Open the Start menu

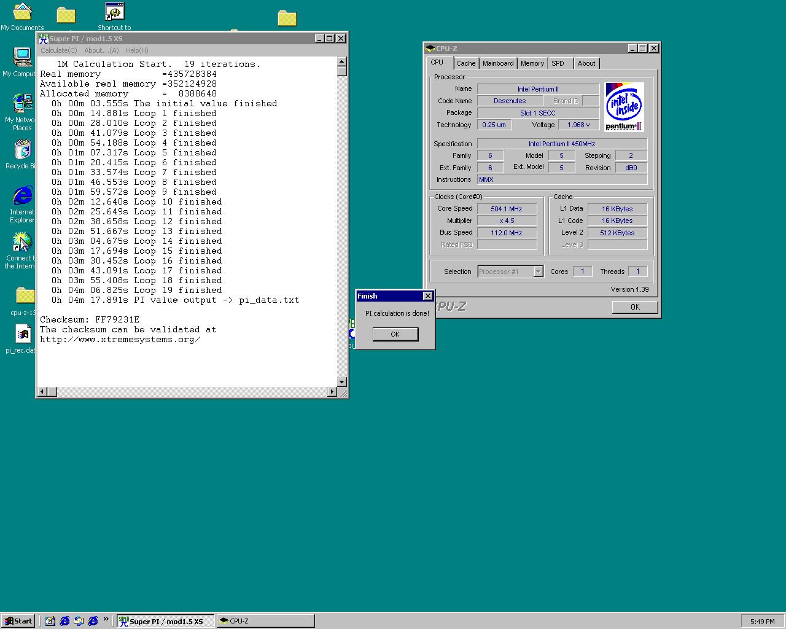[x=18, y=621]
